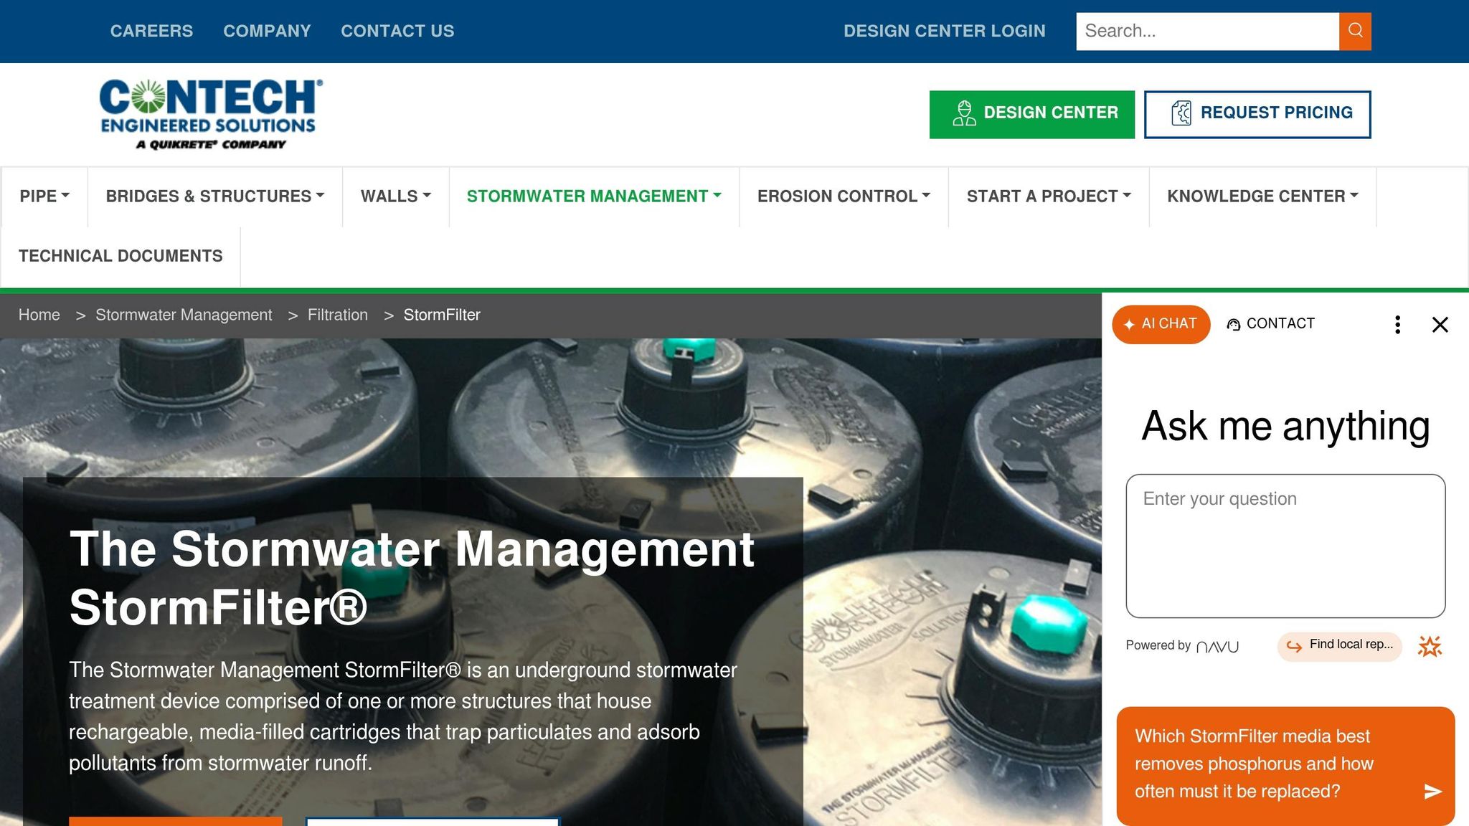Open the Design Center Login link

point(944,31)
